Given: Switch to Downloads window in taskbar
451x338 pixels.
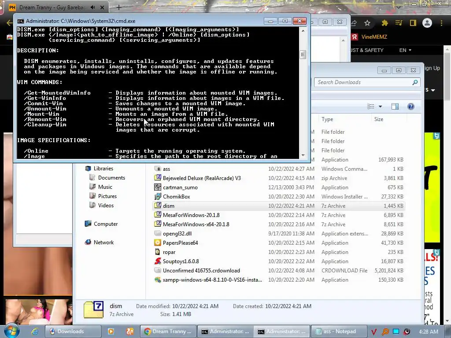Looking at the screenshot, I should (73, 331).
